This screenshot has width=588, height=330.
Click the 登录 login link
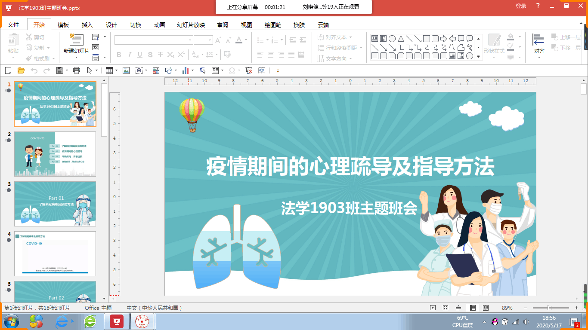(x=521, y=6)
